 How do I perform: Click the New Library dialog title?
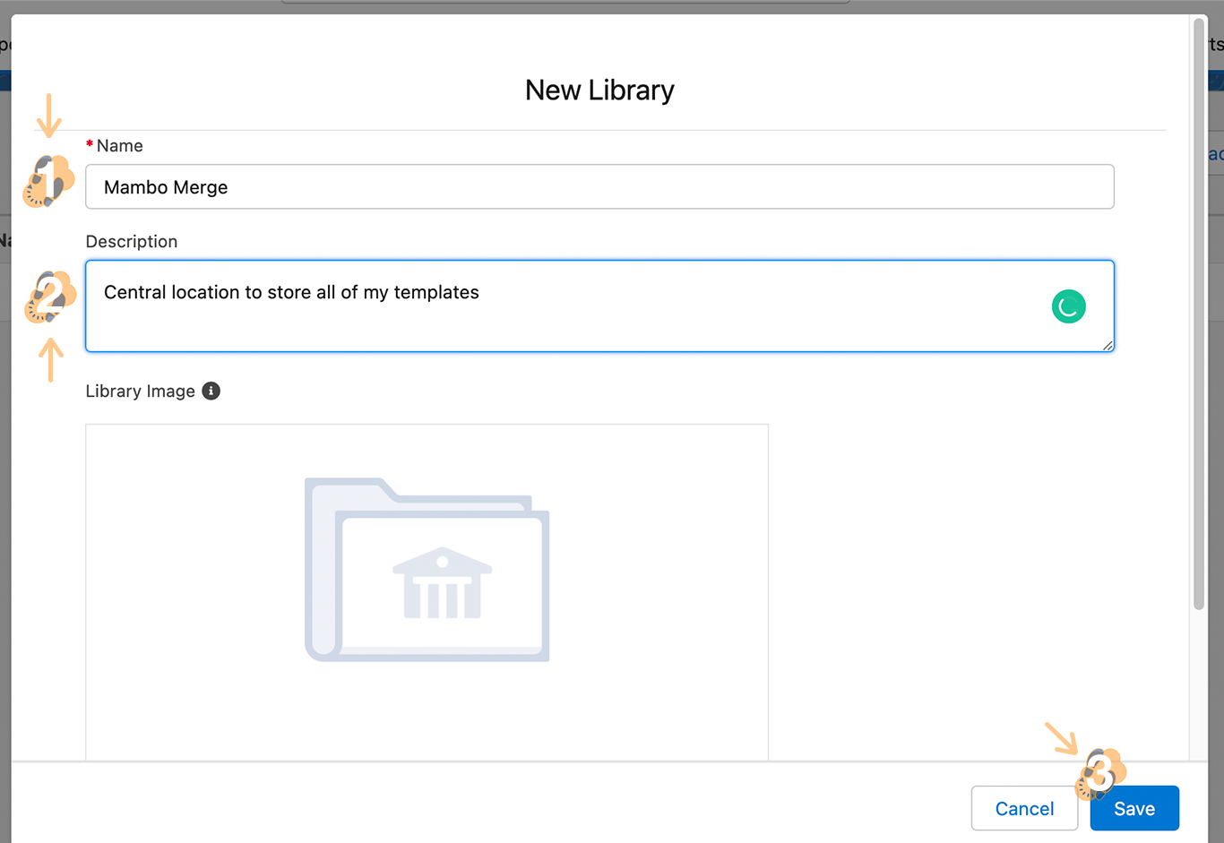coord(599,90)
